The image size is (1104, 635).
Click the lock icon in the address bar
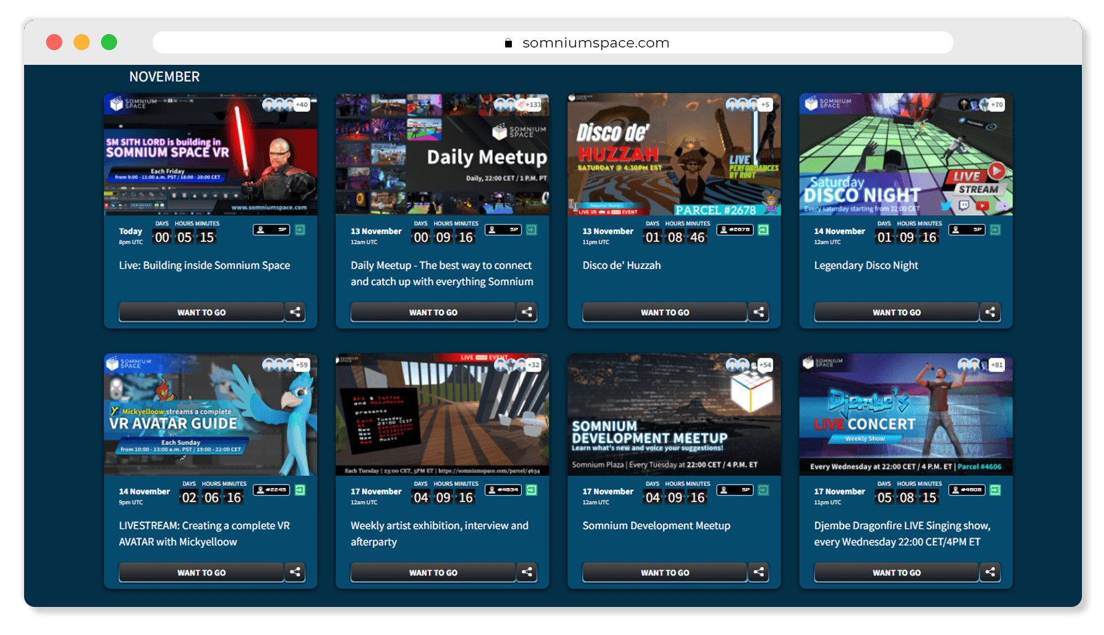pyautogui.click(x=509, y=43)
